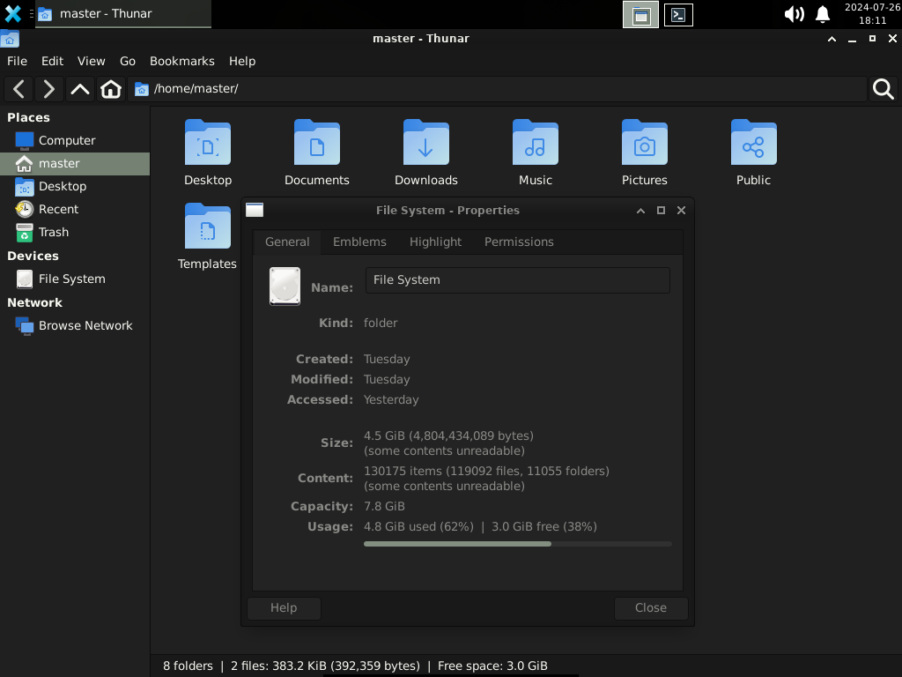Select File System under Devices
The image size is (902, 677).
(71, 279)
